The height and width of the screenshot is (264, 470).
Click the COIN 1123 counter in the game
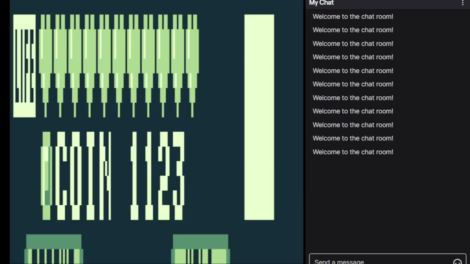pos(113,176)
